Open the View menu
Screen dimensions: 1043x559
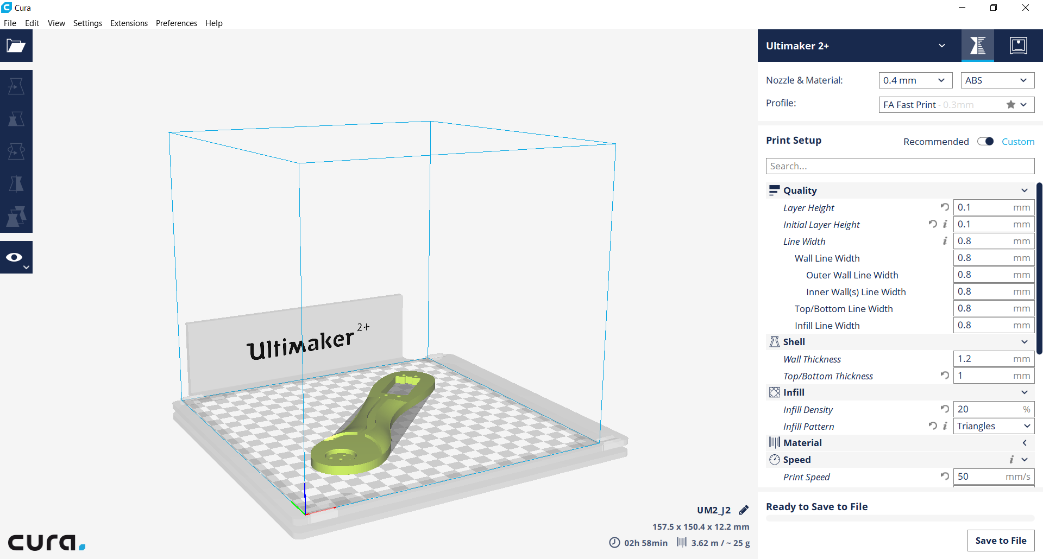[x=56, y=23]
